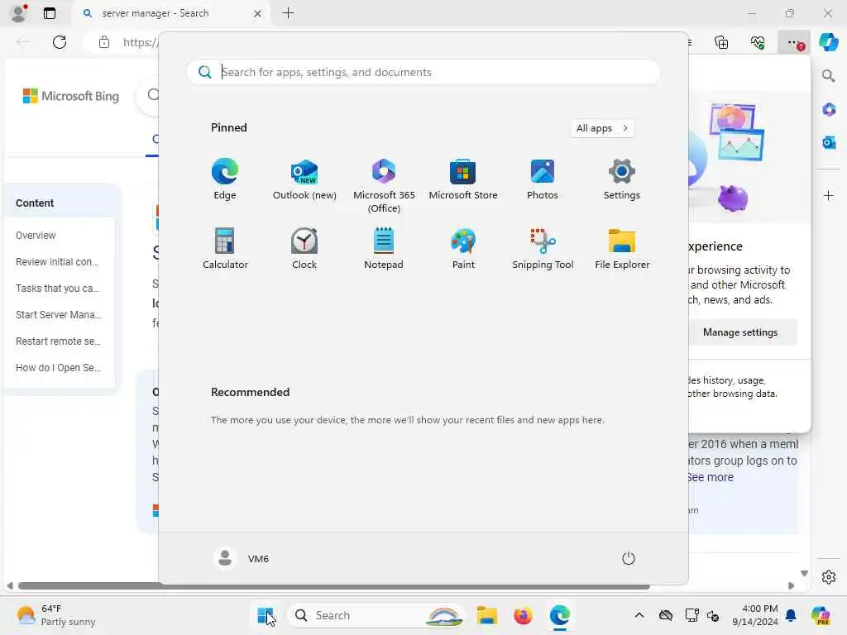The height and width of the screenshot is (635, 847).
Task: Open Microsoft 365 in Edge sidebar
Action: [x=829, y=110]
